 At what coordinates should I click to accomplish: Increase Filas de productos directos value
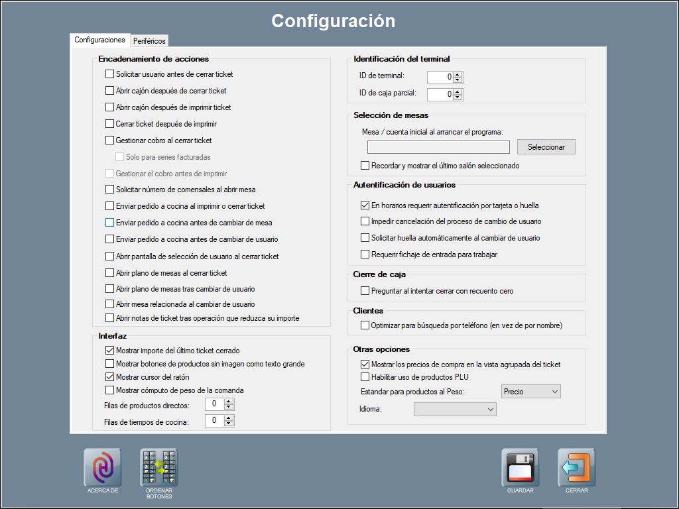(x=229, y=402)
